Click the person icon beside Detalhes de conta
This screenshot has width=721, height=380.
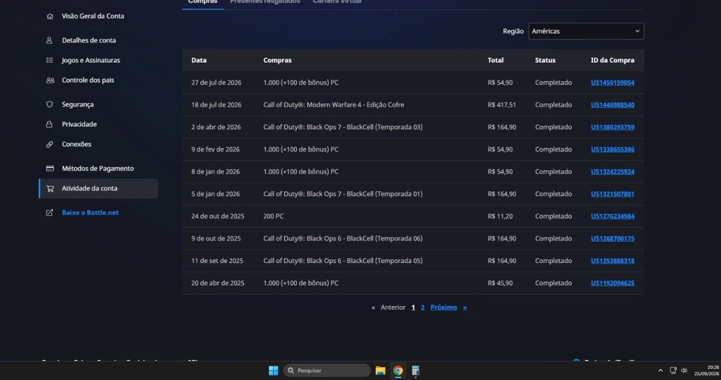tap(50, 40)
